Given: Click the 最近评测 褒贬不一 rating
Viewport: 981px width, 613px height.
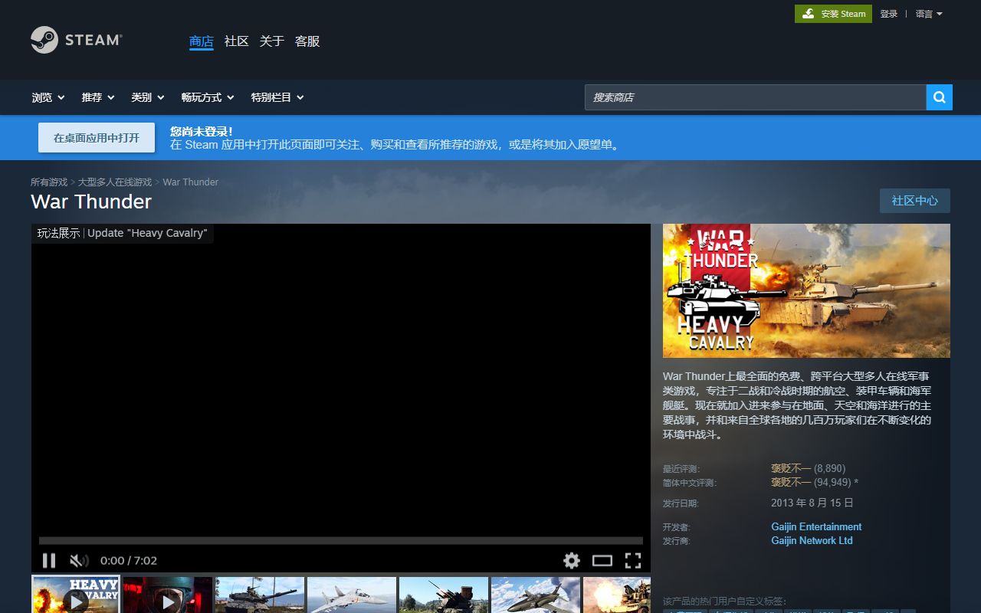Looking at the screenshot, I should tap(791, 468).
